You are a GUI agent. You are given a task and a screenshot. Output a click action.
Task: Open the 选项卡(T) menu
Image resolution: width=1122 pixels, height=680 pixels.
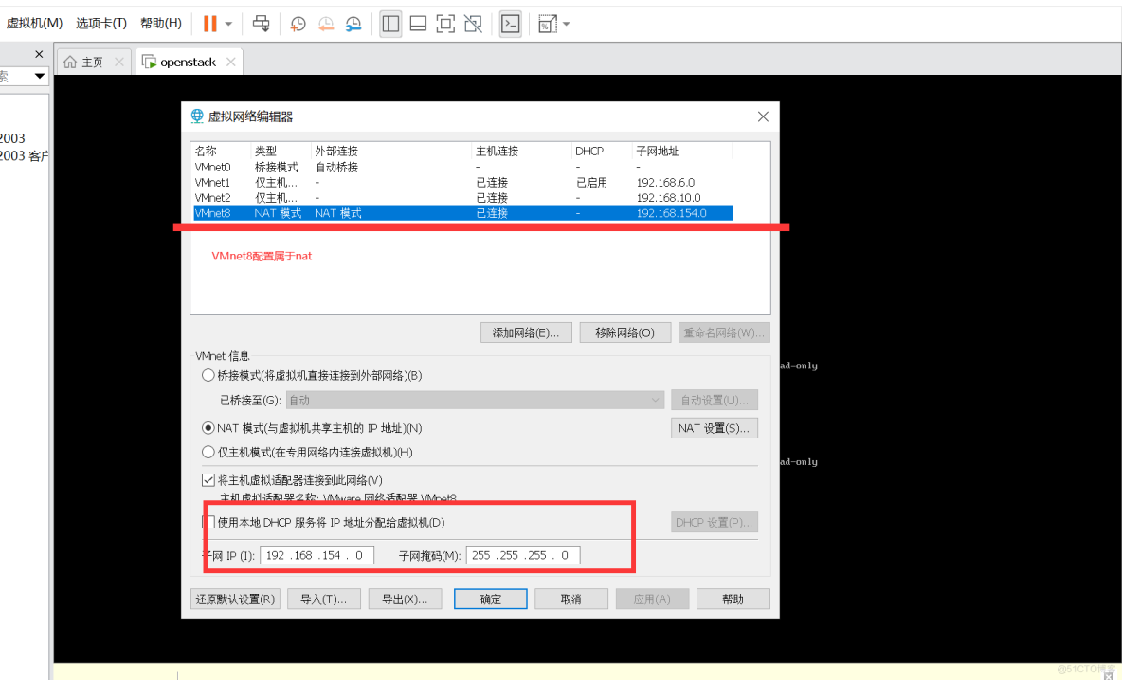click(x=101, y=24)
